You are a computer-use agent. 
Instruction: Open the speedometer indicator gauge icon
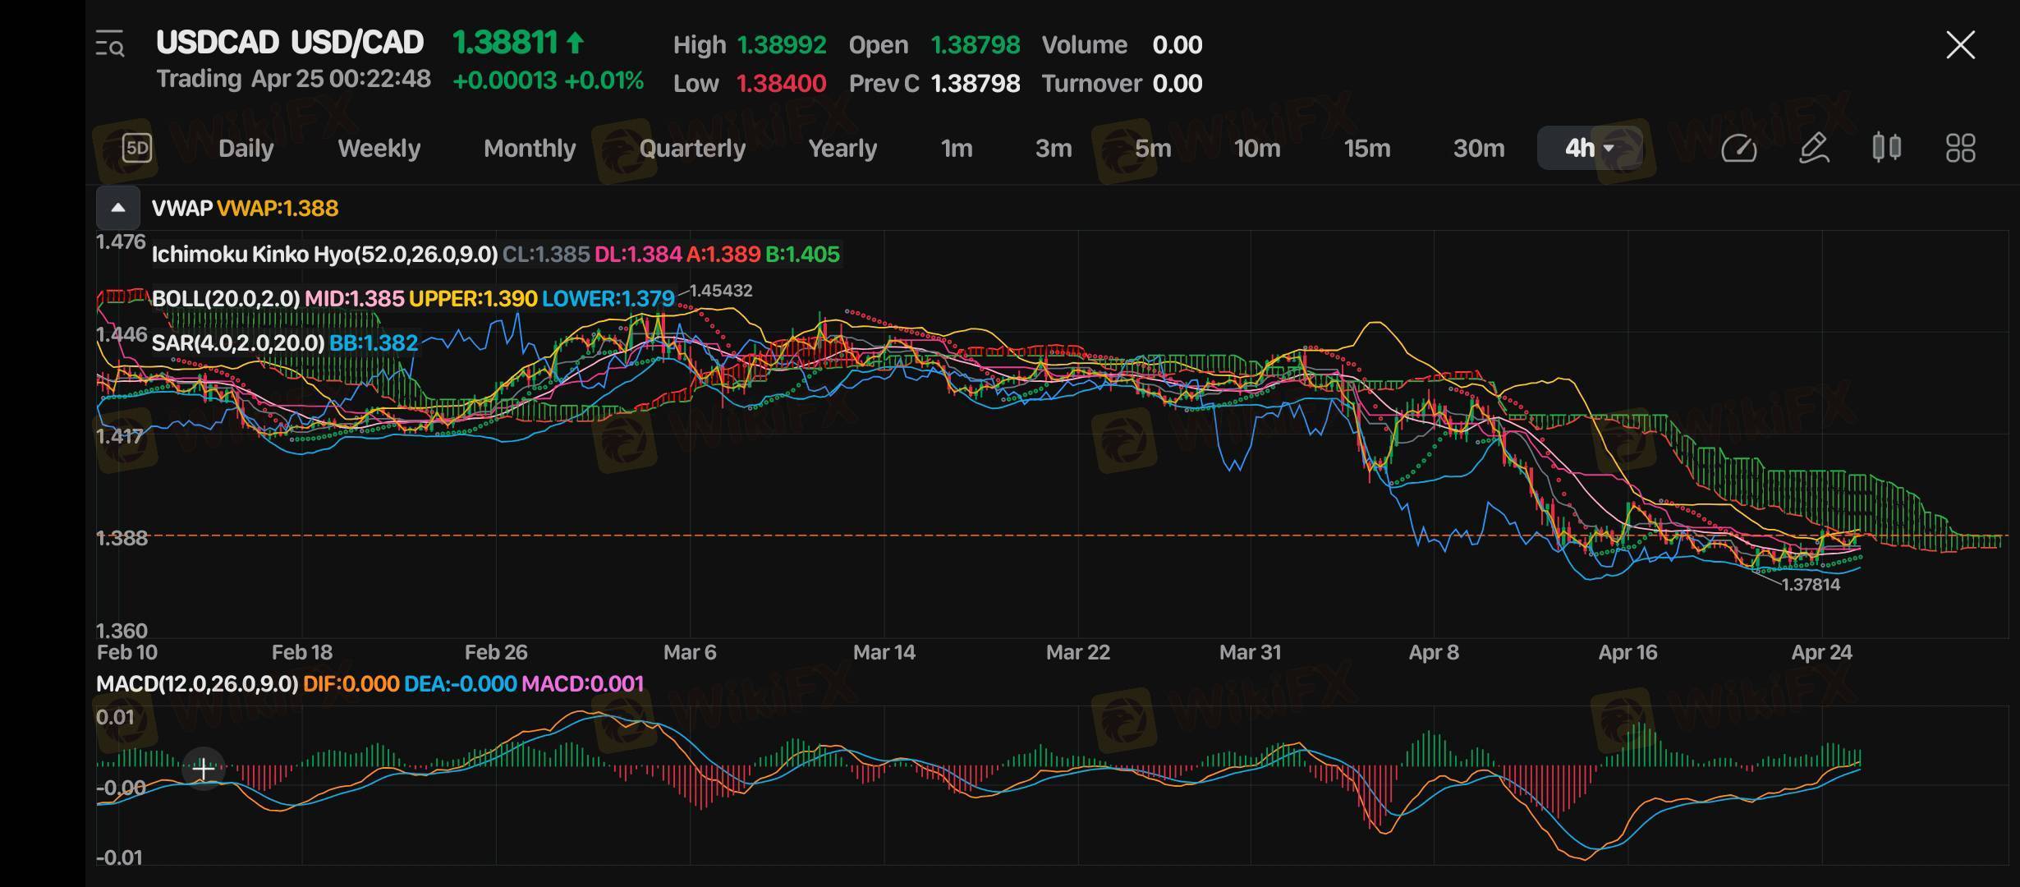(1738, 148)
